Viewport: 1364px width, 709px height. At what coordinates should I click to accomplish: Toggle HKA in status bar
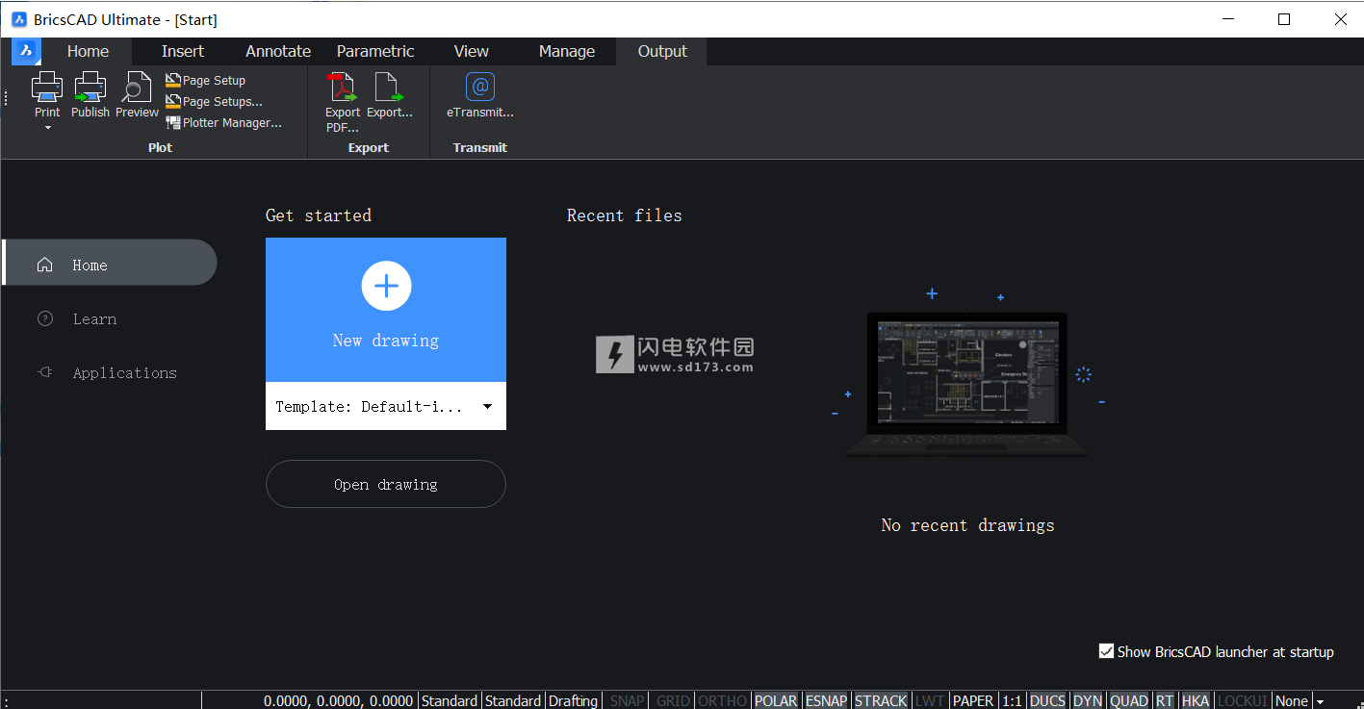(1196, 701)
